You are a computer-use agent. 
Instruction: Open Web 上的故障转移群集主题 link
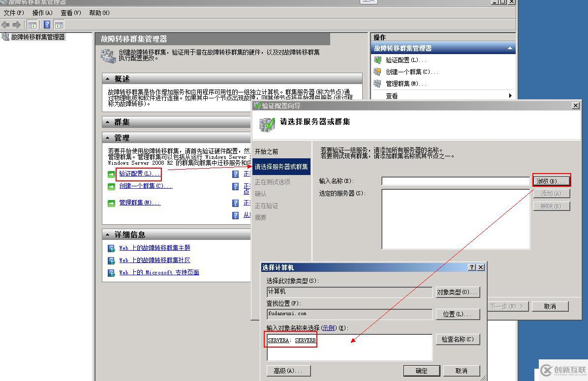(155, 248)
